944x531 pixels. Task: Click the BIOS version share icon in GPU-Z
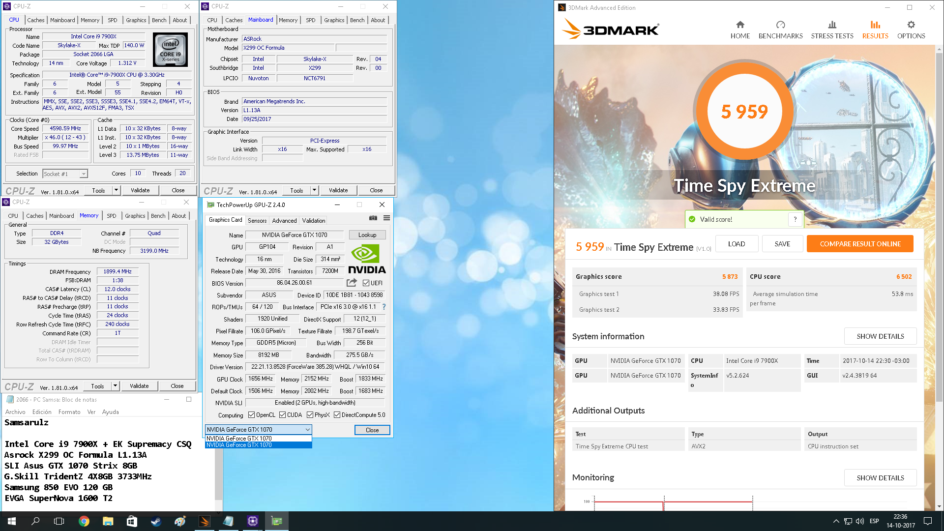coord(352,283)
